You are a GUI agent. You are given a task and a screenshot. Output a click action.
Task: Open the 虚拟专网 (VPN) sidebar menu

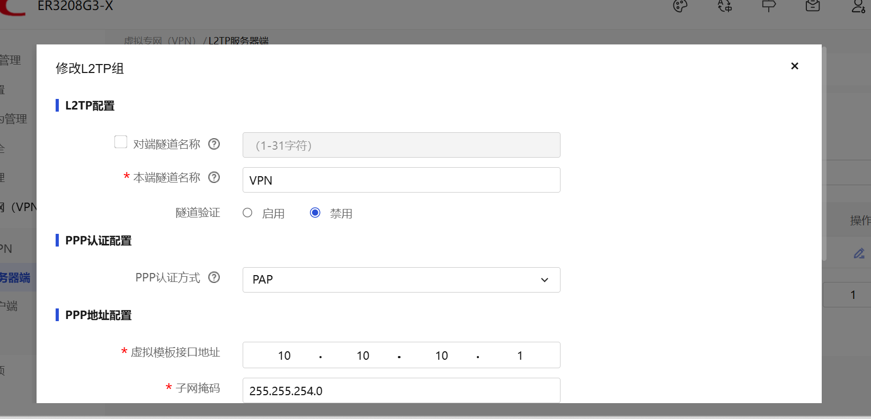pyautogui.click(x=19, y=207)
